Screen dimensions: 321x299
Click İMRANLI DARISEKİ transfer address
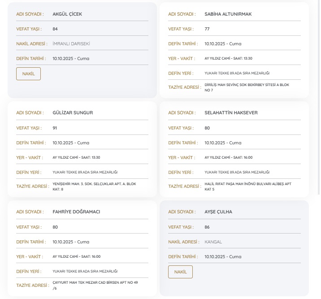pos(71,43)
